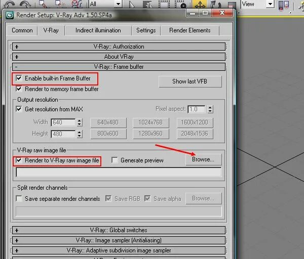Toggle the Window/Crossing selection icon
Image resolution: width=304 pixels, height=259 pixels.
(180, 4)
